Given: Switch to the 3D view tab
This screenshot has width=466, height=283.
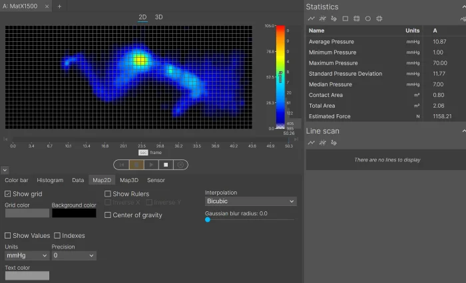Looking at the screenshot, I should point(158,17).
